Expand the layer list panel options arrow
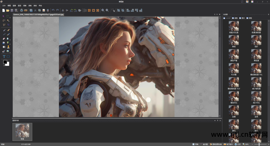Viewport: 270px width, 146px height. coord(215,121)
